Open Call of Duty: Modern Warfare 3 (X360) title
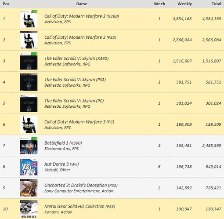The width and height of the screenshot is (224, 219). (x=82, y=16)
